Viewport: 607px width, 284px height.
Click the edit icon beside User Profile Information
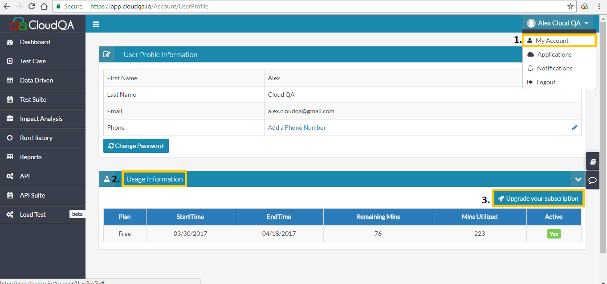[107, 54]
